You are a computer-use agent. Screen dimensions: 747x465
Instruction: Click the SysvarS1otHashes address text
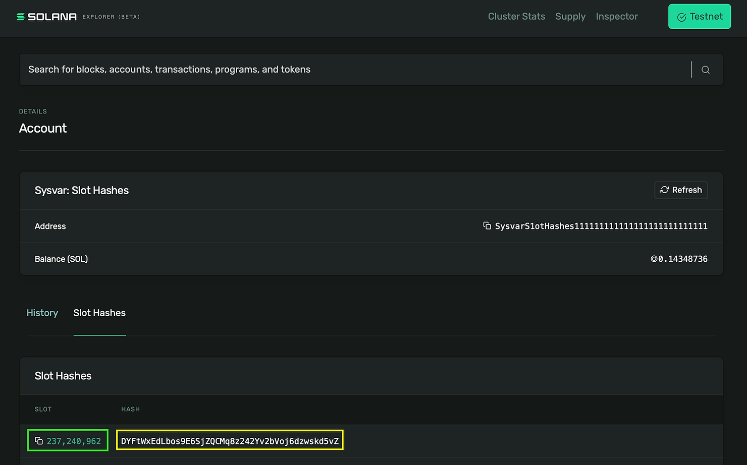pyautogui.click(x=601, y=226)
